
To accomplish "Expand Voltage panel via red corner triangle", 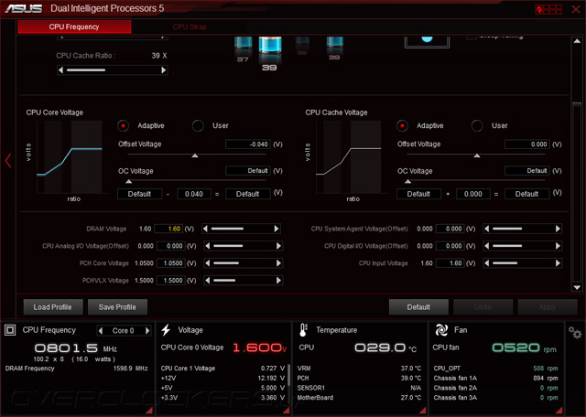I will point(287,411).
